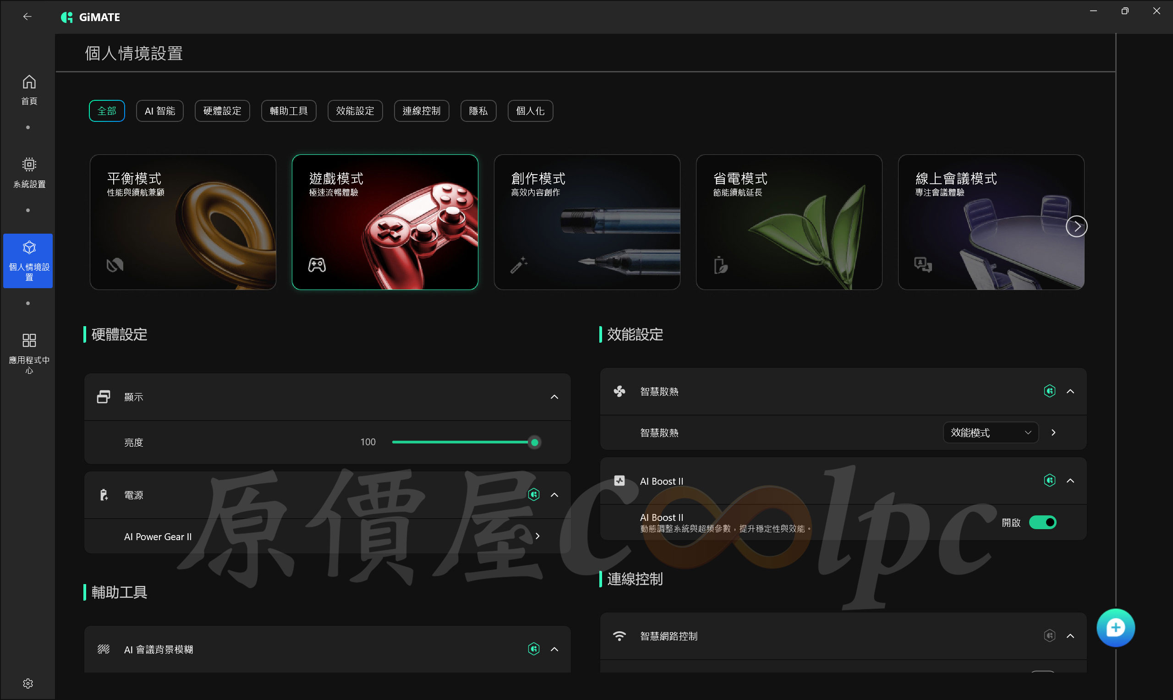
Task: Select the 遊戲模式 card
Action: pyautogui.click(x=385, y=222)
